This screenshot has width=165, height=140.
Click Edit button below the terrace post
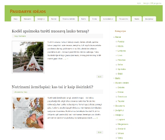[x=100, y=76]
